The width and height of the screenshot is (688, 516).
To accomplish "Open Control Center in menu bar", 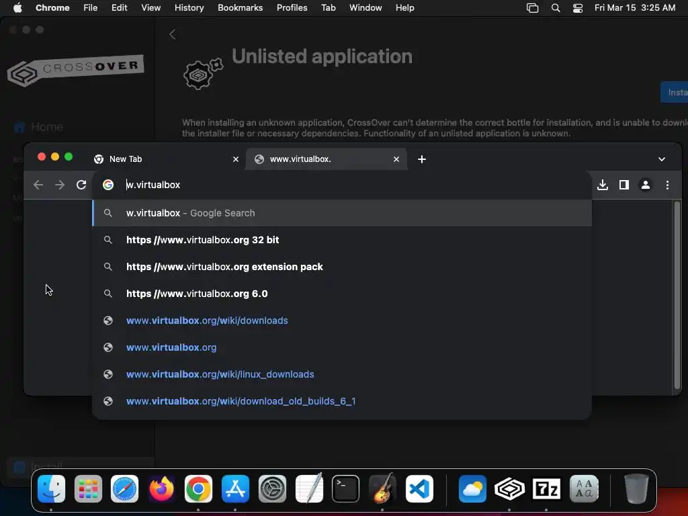I will click(x=578, y=7).
